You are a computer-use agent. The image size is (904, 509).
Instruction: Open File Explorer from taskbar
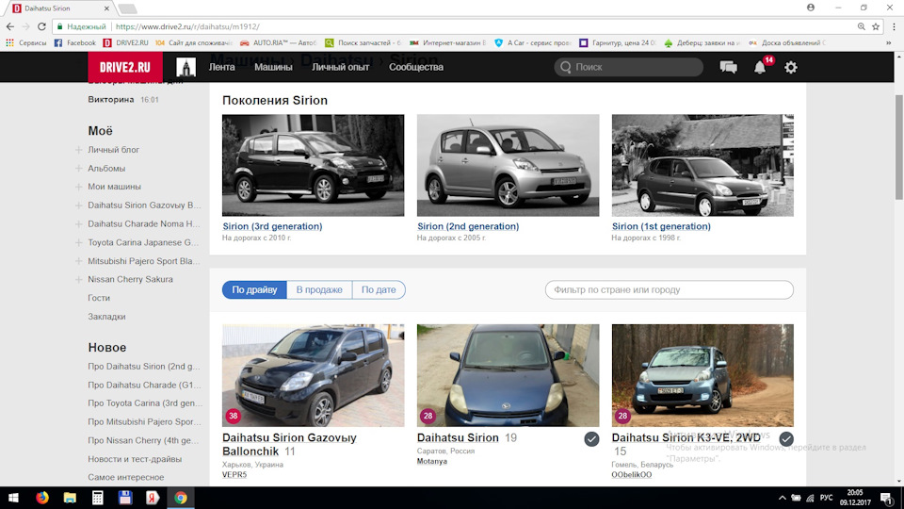70,498
